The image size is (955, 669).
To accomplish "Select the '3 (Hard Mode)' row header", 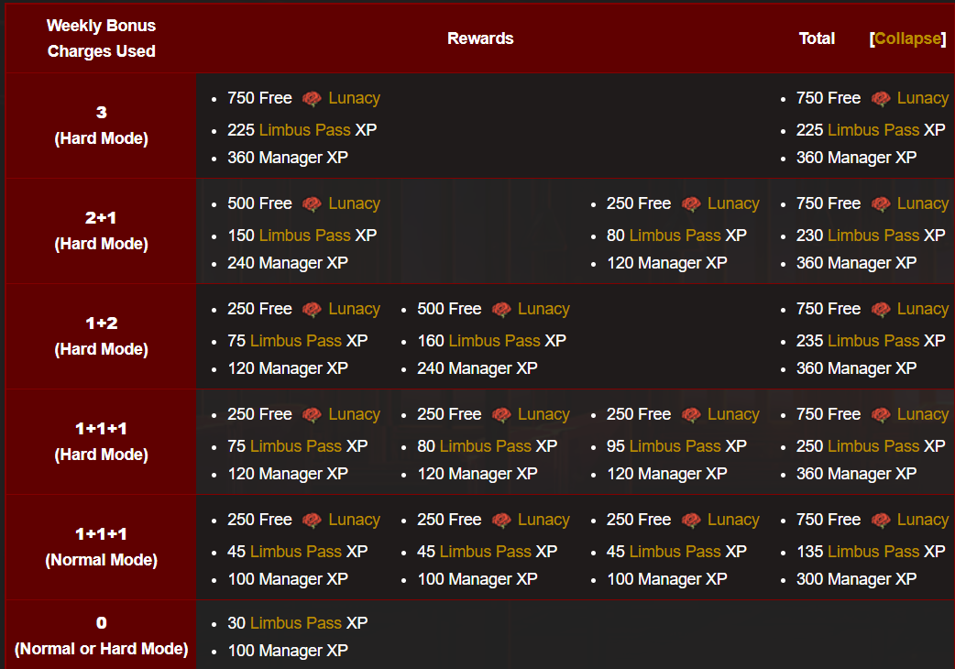I will [x=101, y=126].
